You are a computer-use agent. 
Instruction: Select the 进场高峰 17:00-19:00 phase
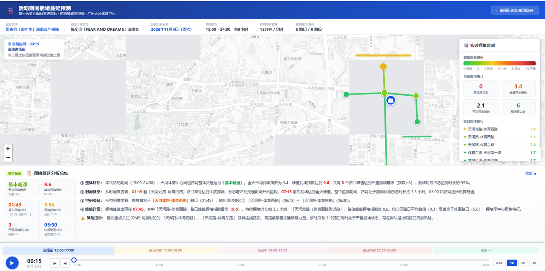coord(166,250)
